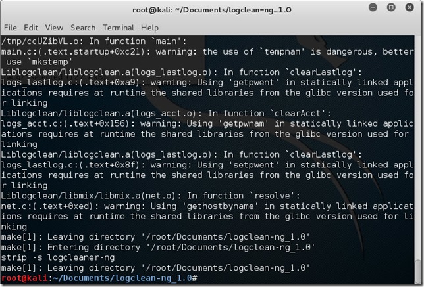Maximize the terminal window
The image size is (424, 287).
(391, 7)
